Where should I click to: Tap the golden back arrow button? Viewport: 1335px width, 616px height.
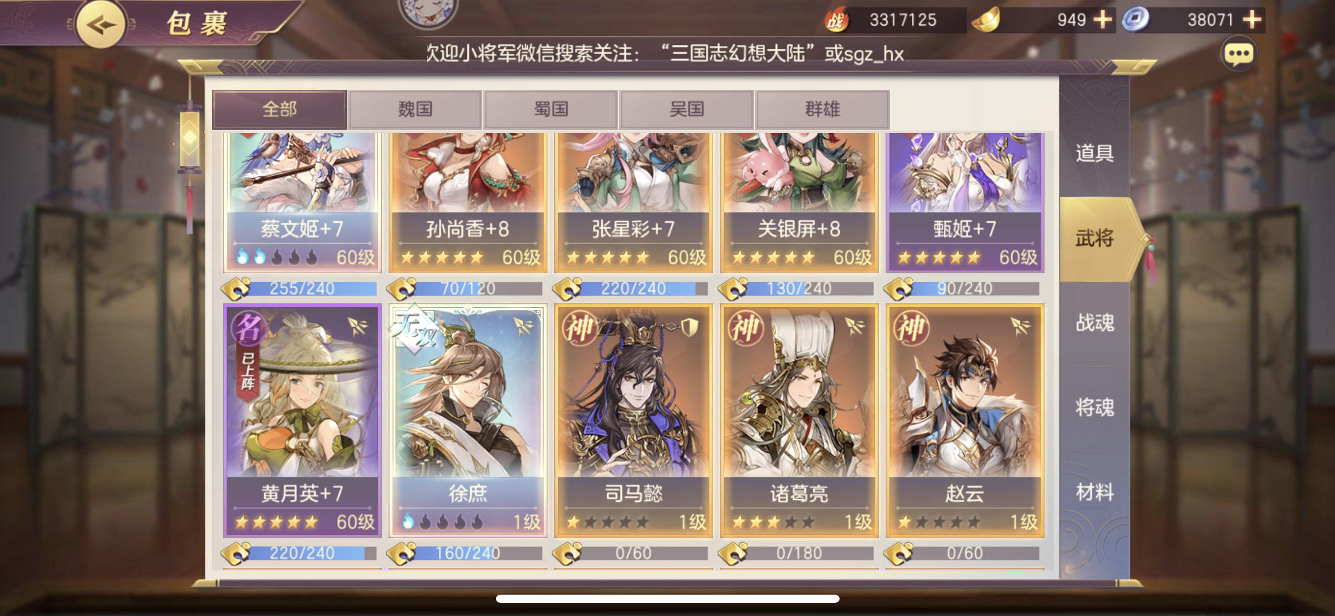coord(101,24)
